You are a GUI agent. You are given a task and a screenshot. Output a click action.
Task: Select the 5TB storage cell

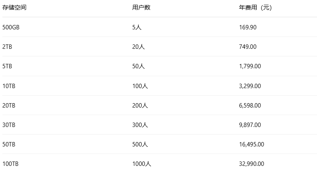coord(7,66)
